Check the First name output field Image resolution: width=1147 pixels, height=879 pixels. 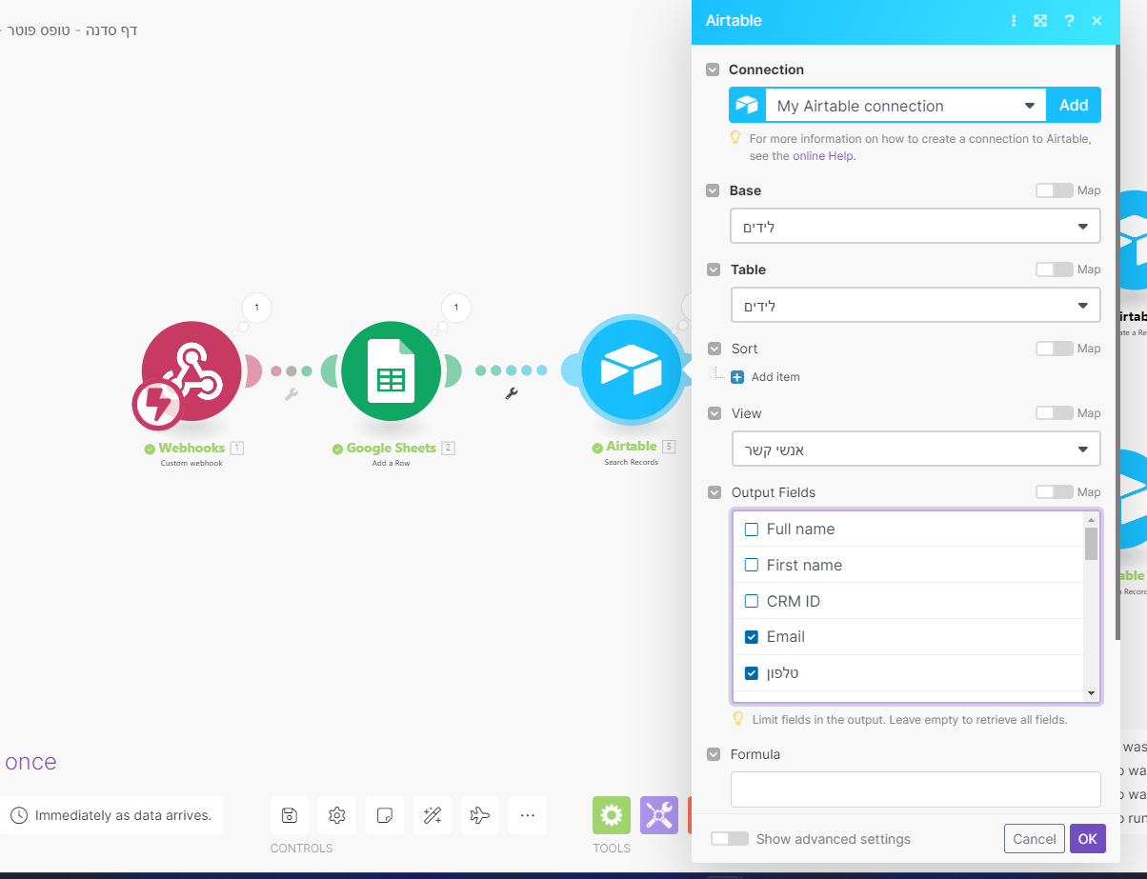[752, 566]
